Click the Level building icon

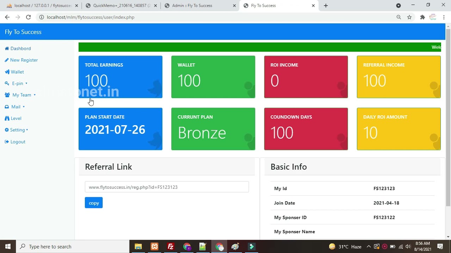click(7, 118)
